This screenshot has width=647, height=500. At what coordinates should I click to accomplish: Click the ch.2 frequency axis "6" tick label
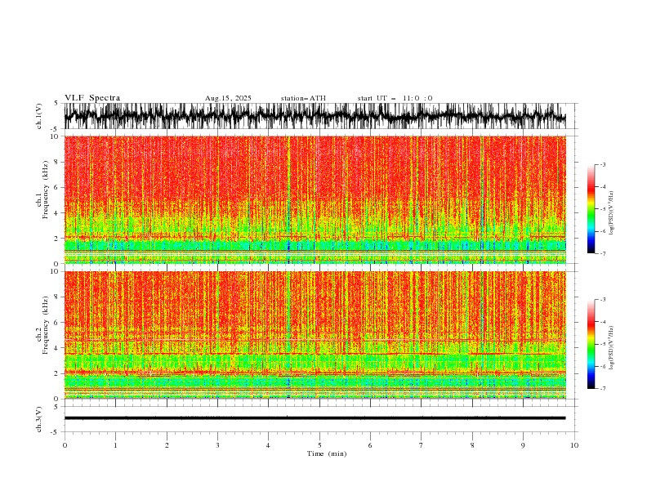pos(56,323)
